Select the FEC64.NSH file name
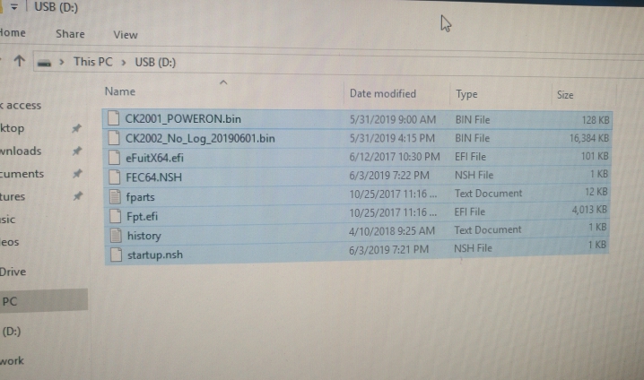This screenshot has width=644, height=380. [x=153, y=177]
